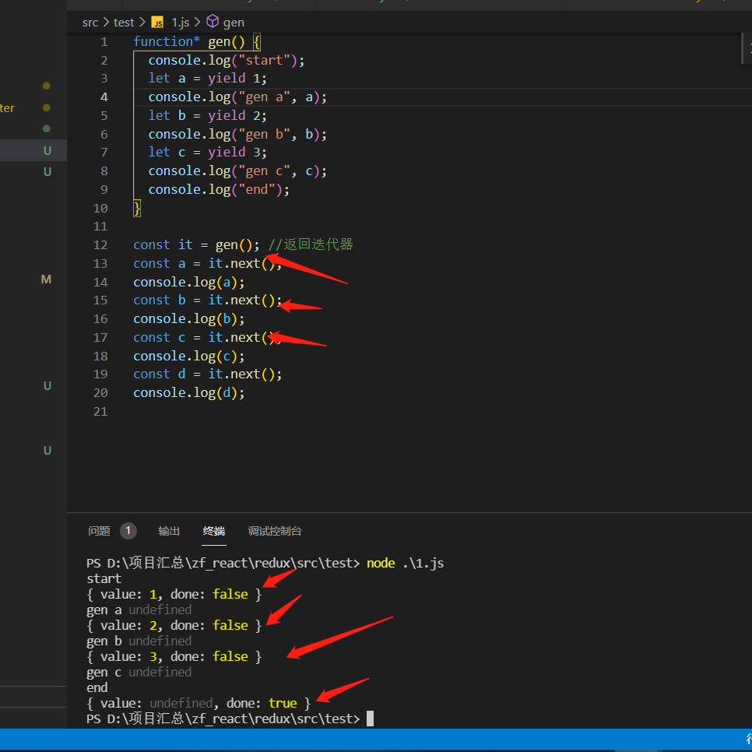752x752 pixels.
Task: Click 'yield 3' on line 7
Action: coord(235,153)
